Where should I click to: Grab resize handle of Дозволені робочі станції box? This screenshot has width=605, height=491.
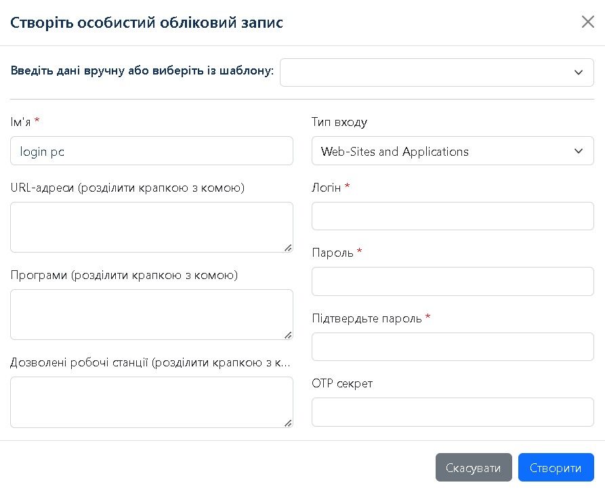[x=288, y=423]
